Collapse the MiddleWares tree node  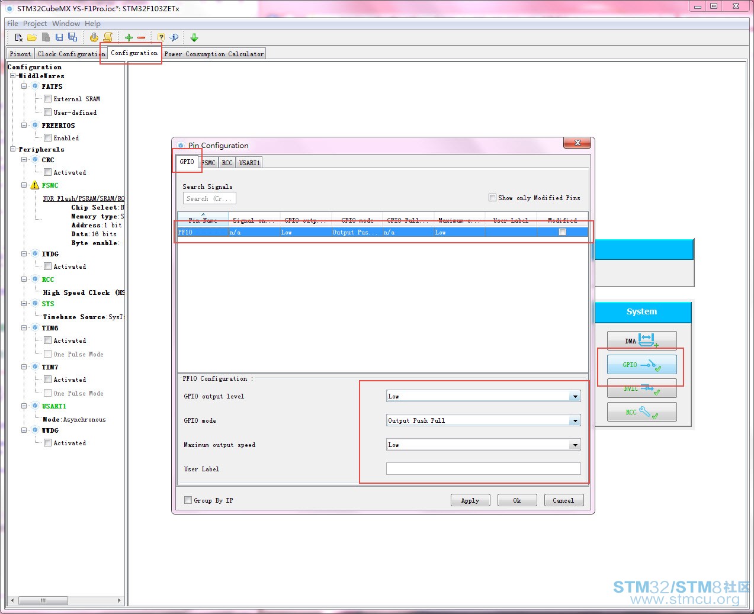pyautogui.click(x=12, y=76)
